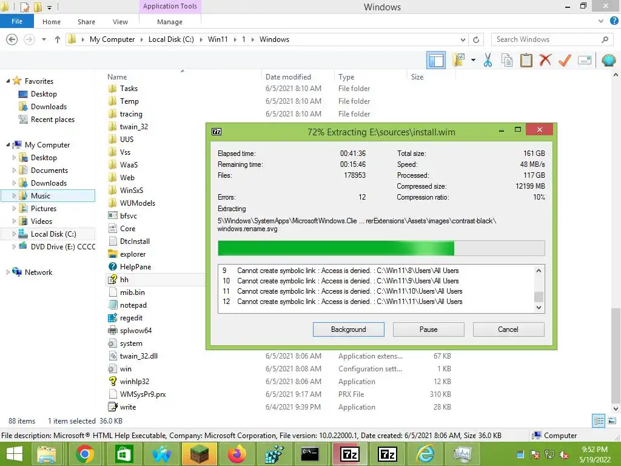
Task: Select the HelpPane file
Action: pyautogui.click(x=135, y=267)
